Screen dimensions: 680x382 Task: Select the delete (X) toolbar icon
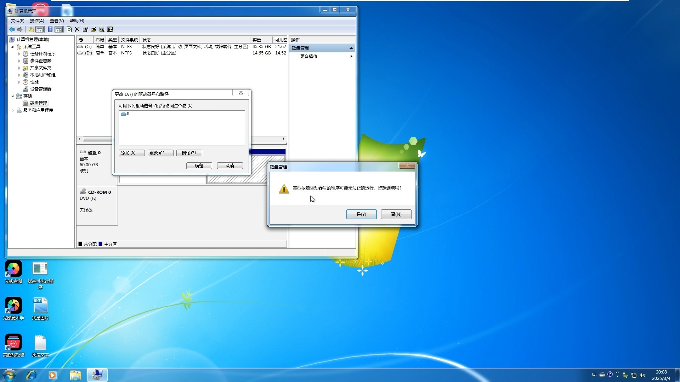pyautogui.click(x=77, y=29)
